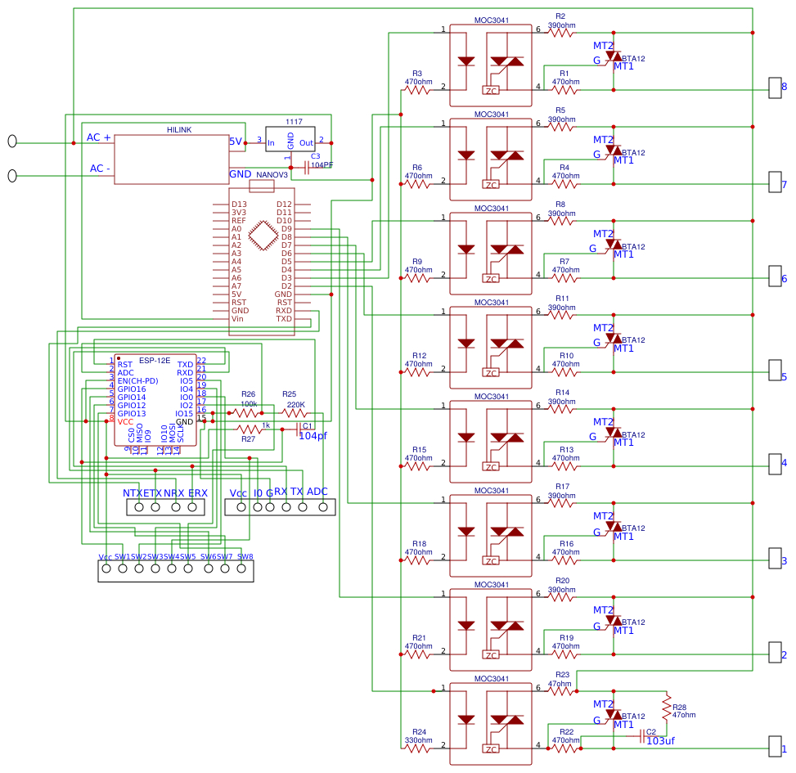
Task: Select resistor R24 330ohm
Action: click(417, 745)
